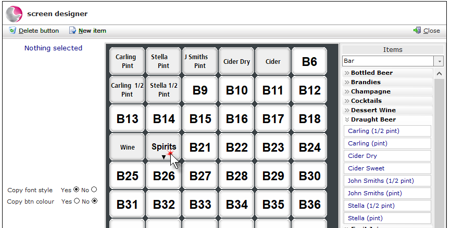Collapse the Draught Beer category

tap(347, 119)
